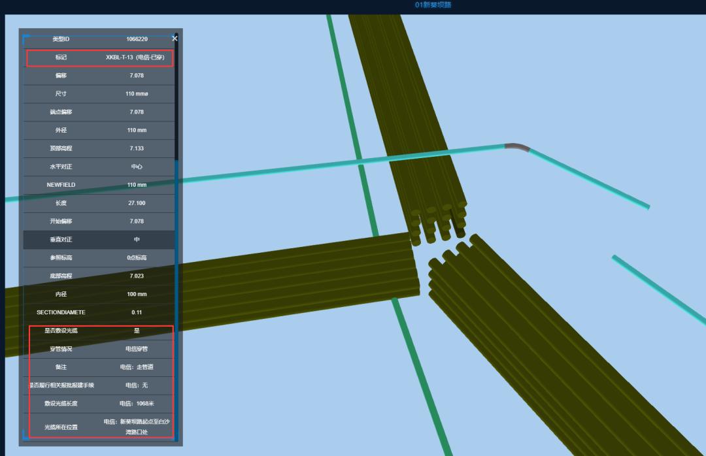This screenshot has width=706, height=456.
Task: Click the SECTIONDIAMETE 0.11 row
Action: pyautogui.click(x=99, y=312)
